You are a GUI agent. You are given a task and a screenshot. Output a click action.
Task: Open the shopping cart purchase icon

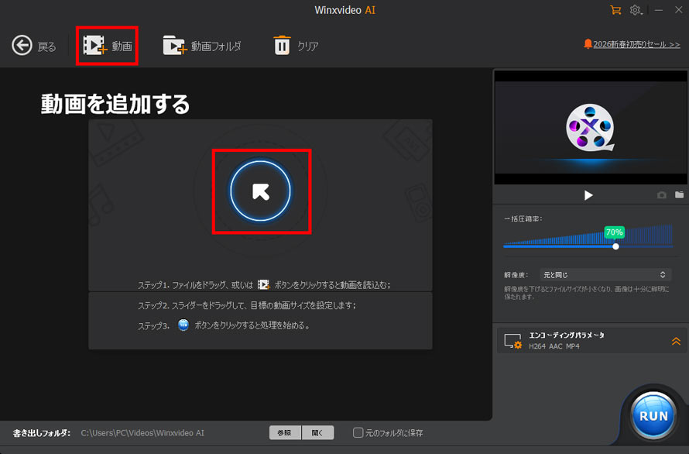[x=615, y=10]
